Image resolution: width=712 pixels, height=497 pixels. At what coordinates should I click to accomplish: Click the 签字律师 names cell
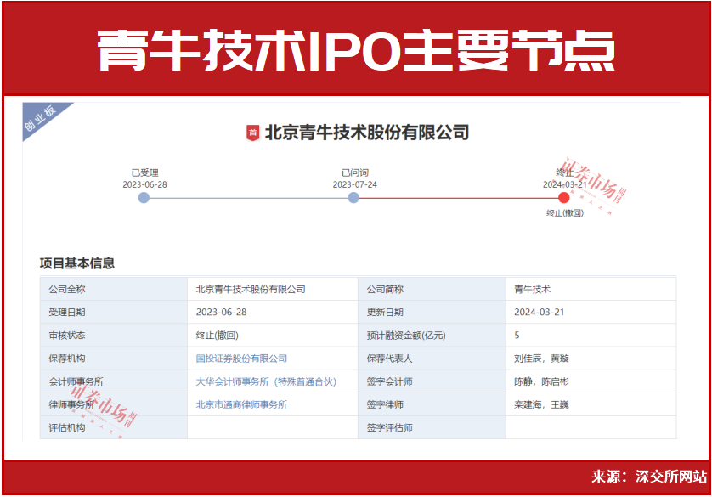(541, 404)
